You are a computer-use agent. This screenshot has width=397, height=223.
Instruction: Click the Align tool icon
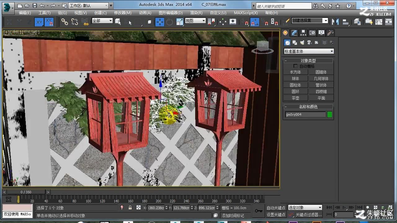346,22
